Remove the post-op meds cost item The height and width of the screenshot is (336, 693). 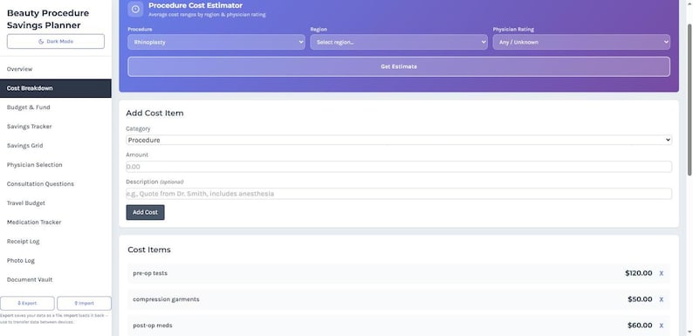click(x=662, y=326)
